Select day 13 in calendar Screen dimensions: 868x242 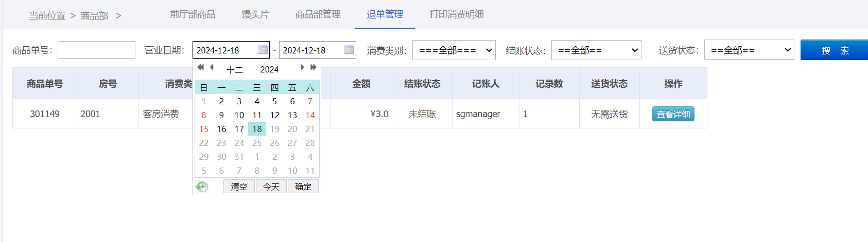point(292,115)
